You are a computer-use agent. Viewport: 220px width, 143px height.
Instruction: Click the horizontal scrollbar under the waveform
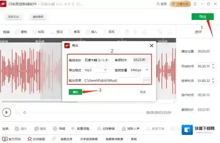click(39, 102)
